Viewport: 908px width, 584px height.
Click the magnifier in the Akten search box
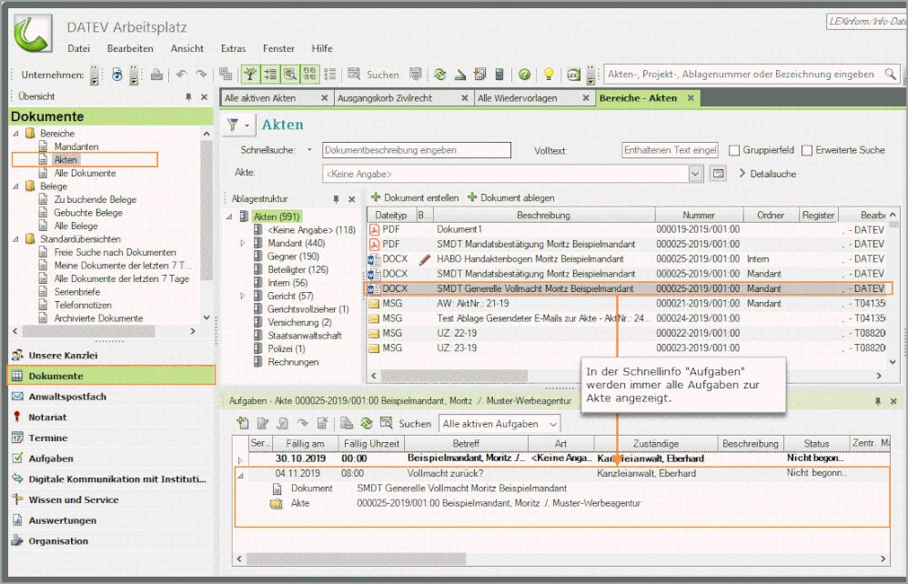(x=890, y=74)
